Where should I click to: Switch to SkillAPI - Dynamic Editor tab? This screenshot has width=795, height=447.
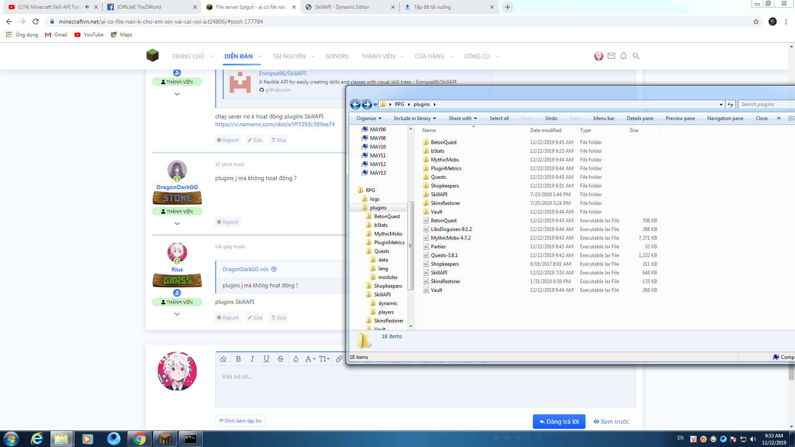[x=342, y=7]
